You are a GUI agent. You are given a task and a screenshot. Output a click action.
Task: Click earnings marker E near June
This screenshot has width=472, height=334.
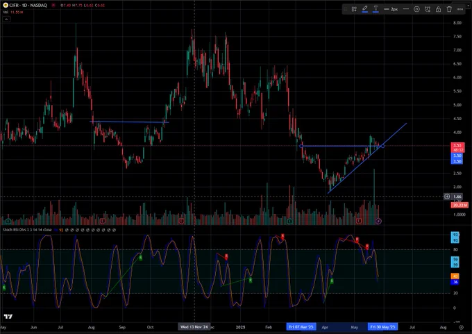pyautogui.click(x=8, y=222)
